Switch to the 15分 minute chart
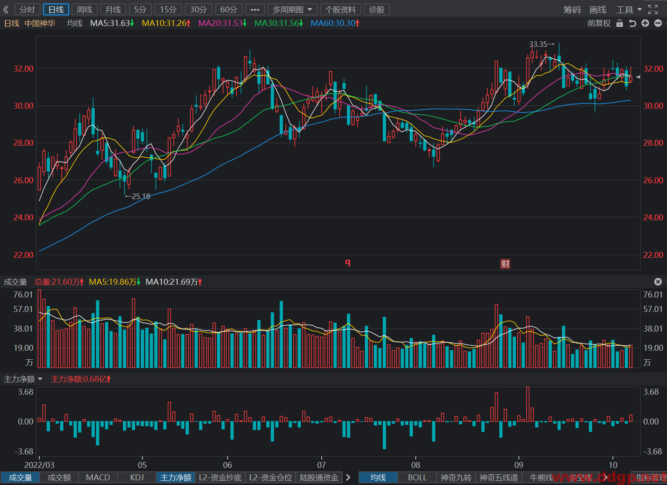 (x=168, y=9)
